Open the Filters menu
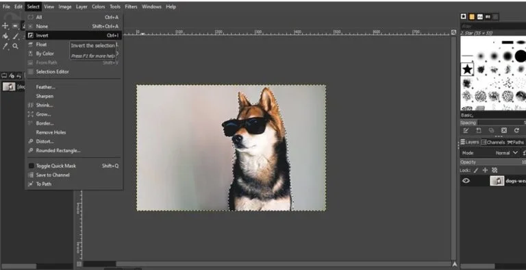Viewport: 526px width, 270px height. [131, 6]
